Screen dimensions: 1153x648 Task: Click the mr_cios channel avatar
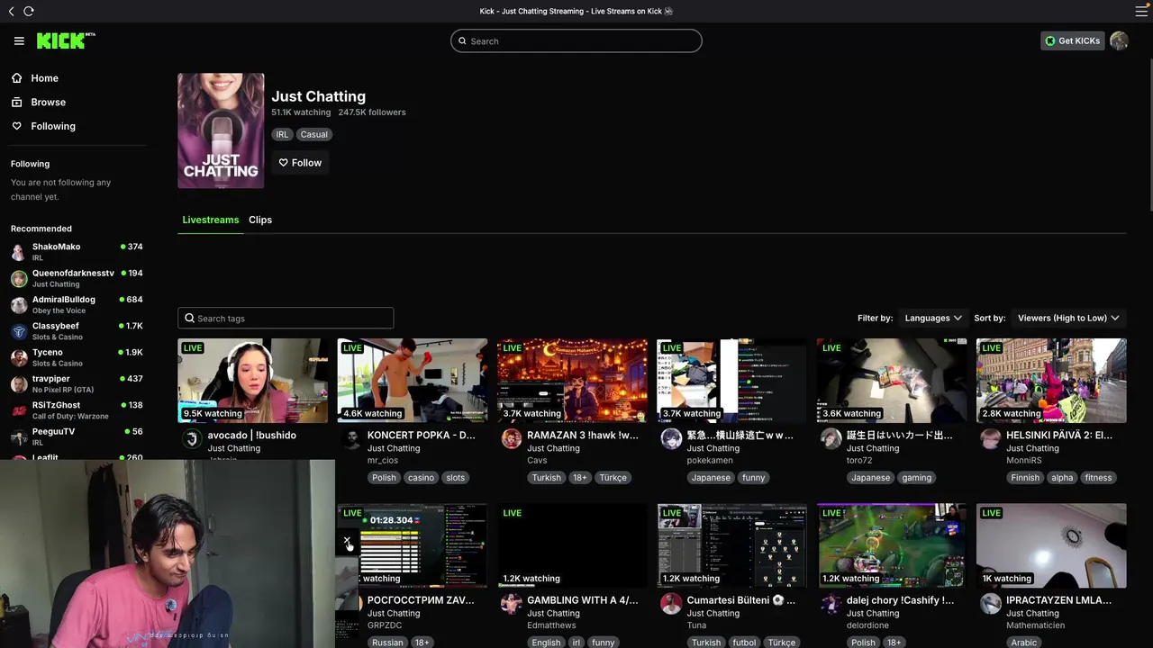[x=351, y=439]
